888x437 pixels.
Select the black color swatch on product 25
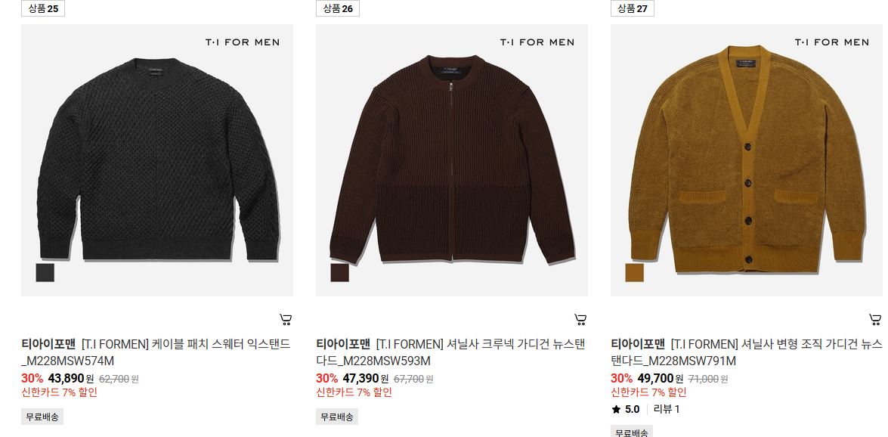[x=45, y=273]
